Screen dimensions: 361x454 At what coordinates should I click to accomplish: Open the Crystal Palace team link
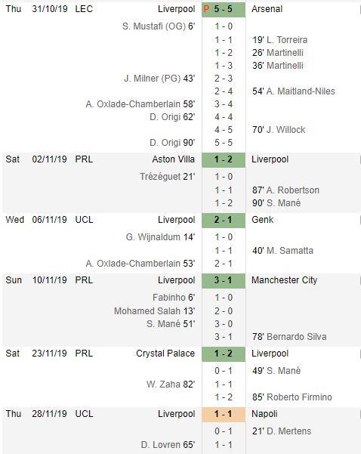point(165,354)
